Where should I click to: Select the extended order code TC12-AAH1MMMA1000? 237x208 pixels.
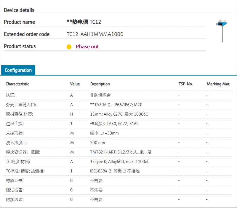95,34
